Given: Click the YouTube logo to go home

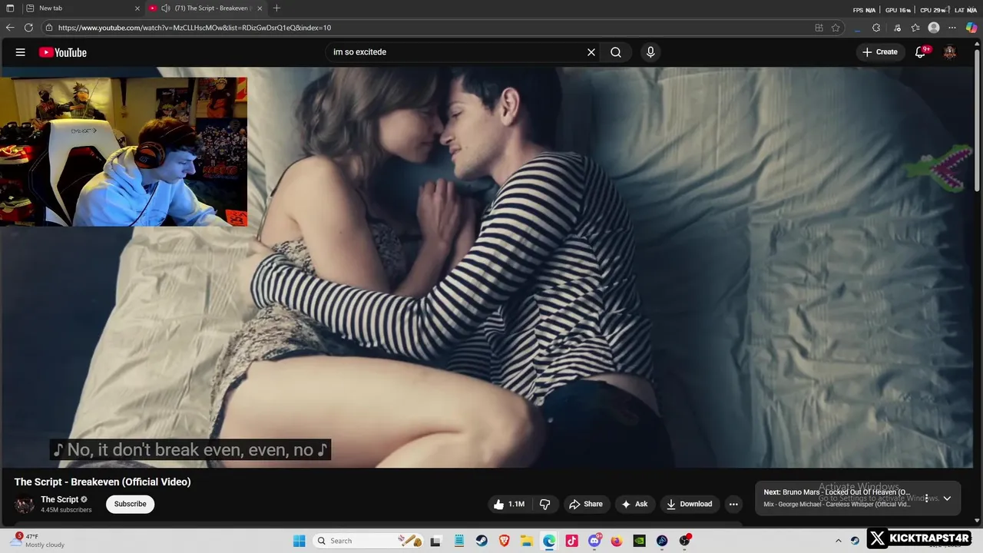Looking at the screenshot, I should click(63, 52).
